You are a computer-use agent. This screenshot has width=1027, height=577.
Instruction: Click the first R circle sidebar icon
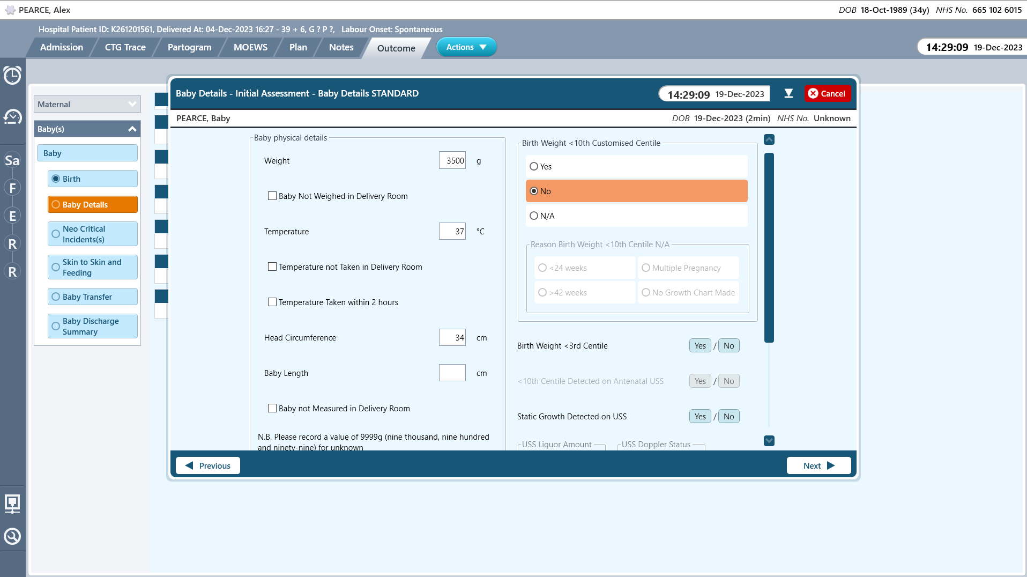click(12, 244)
